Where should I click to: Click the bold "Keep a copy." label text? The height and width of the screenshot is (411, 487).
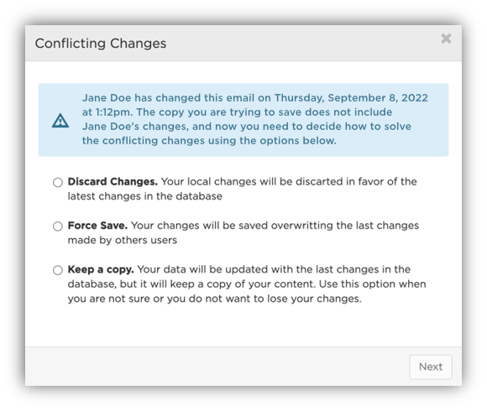point(101,269)
